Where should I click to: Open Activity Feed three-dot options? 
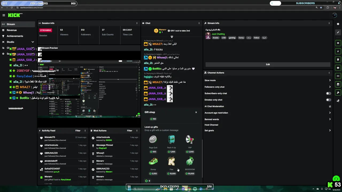pos(85,131)
